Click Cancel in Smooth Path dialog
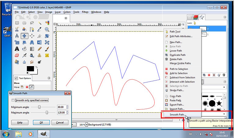Viewport: 234px width, 138px height. click(60, 122)
